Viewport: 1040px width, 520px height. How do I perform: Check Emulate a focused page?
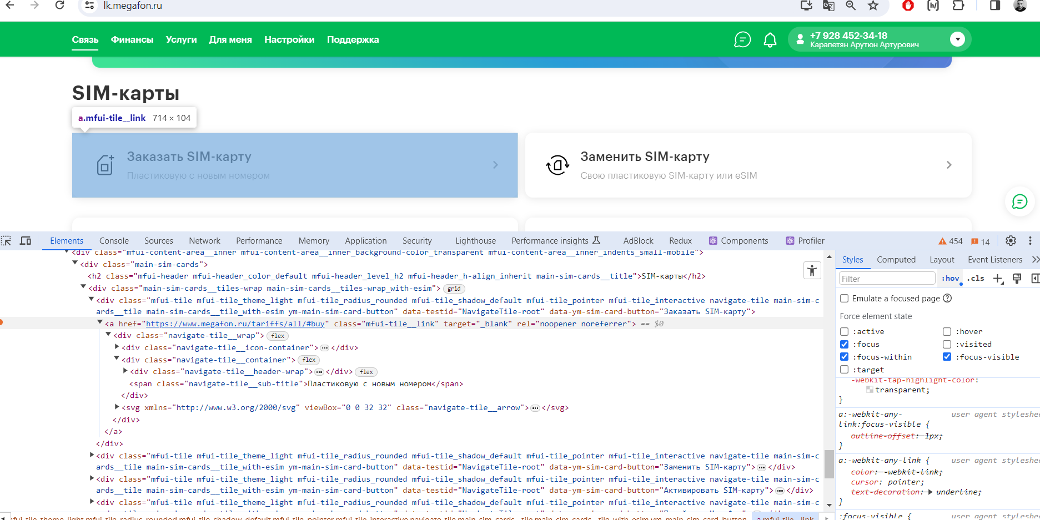coord(845,299)
